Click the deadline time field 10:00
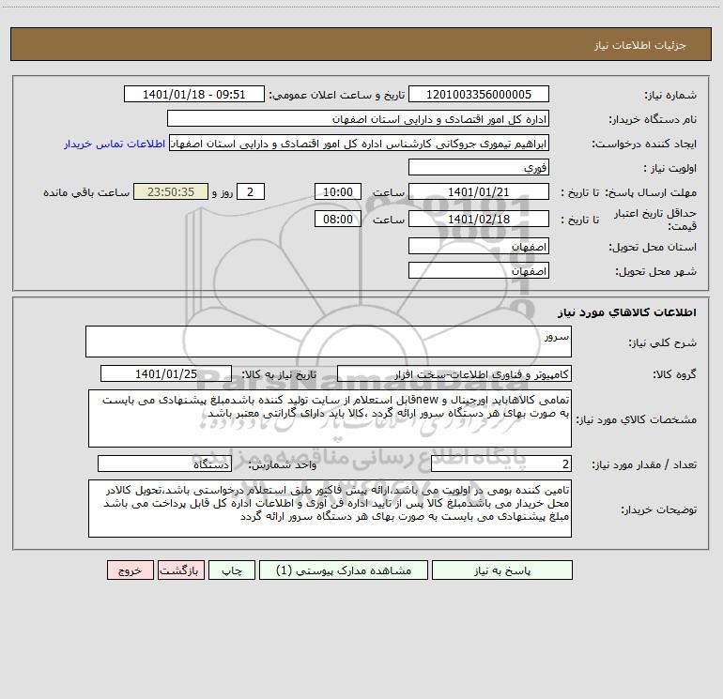The image size is (723, 699). click(x=337, y=191)
